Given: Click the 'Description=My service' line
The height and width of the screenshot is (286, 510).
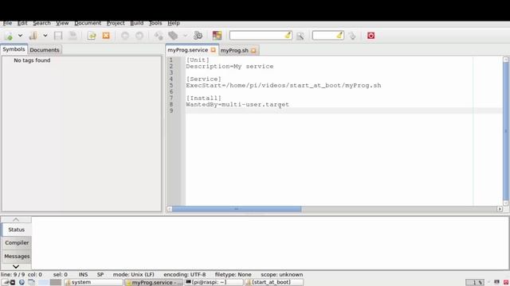Looking at the screenshot, I should coord(229,66).
